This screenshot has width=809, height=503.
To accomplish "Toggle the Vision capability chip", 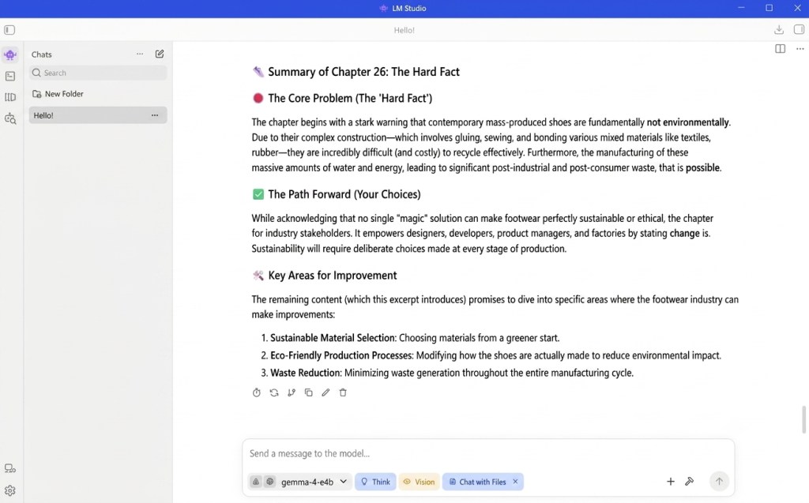I will point(419,482).
